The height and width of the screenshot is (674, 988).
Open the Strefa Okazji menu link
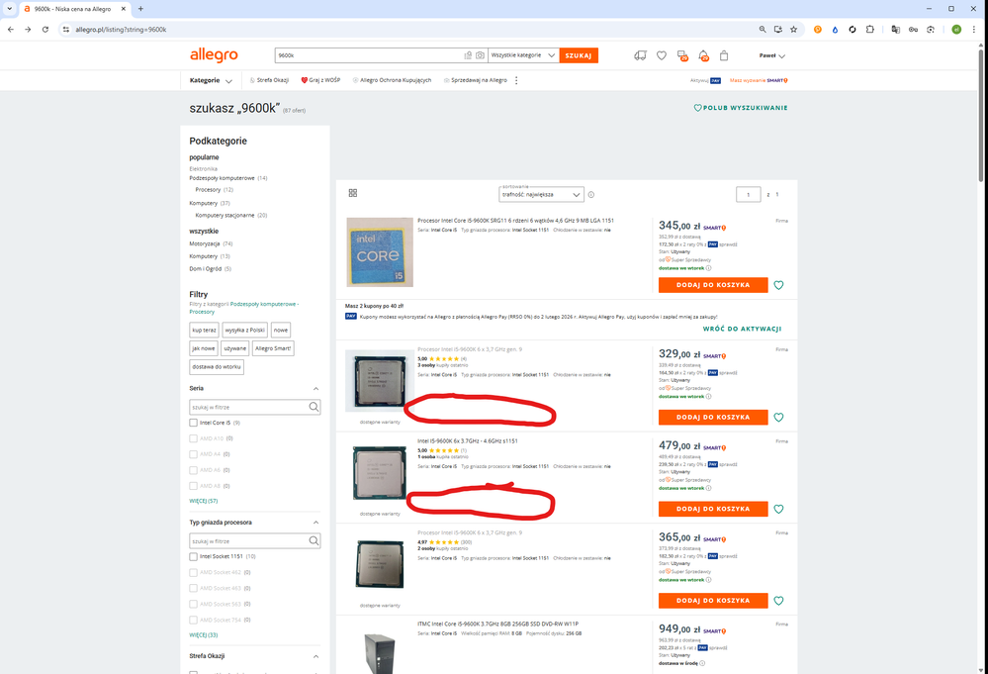click(271, 80)
